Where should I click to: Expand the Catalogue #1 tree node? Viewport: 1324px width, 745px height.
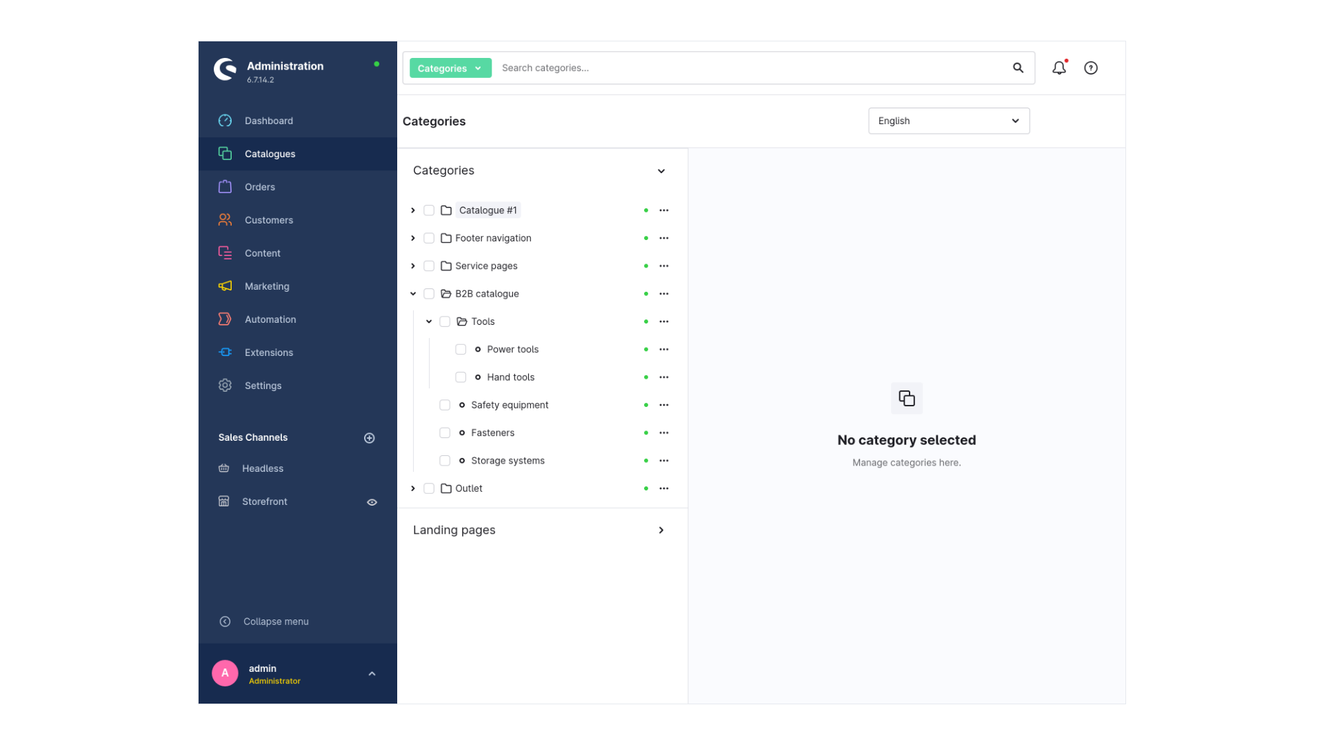[413, 210]
